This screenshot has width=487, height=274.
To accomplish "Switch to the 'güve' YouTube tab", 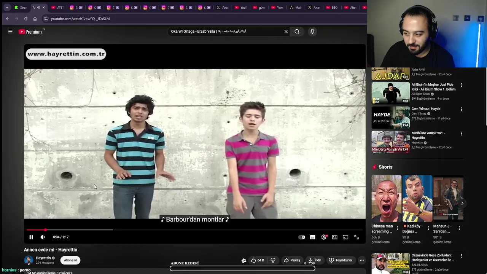I will (x=259, y=8).
